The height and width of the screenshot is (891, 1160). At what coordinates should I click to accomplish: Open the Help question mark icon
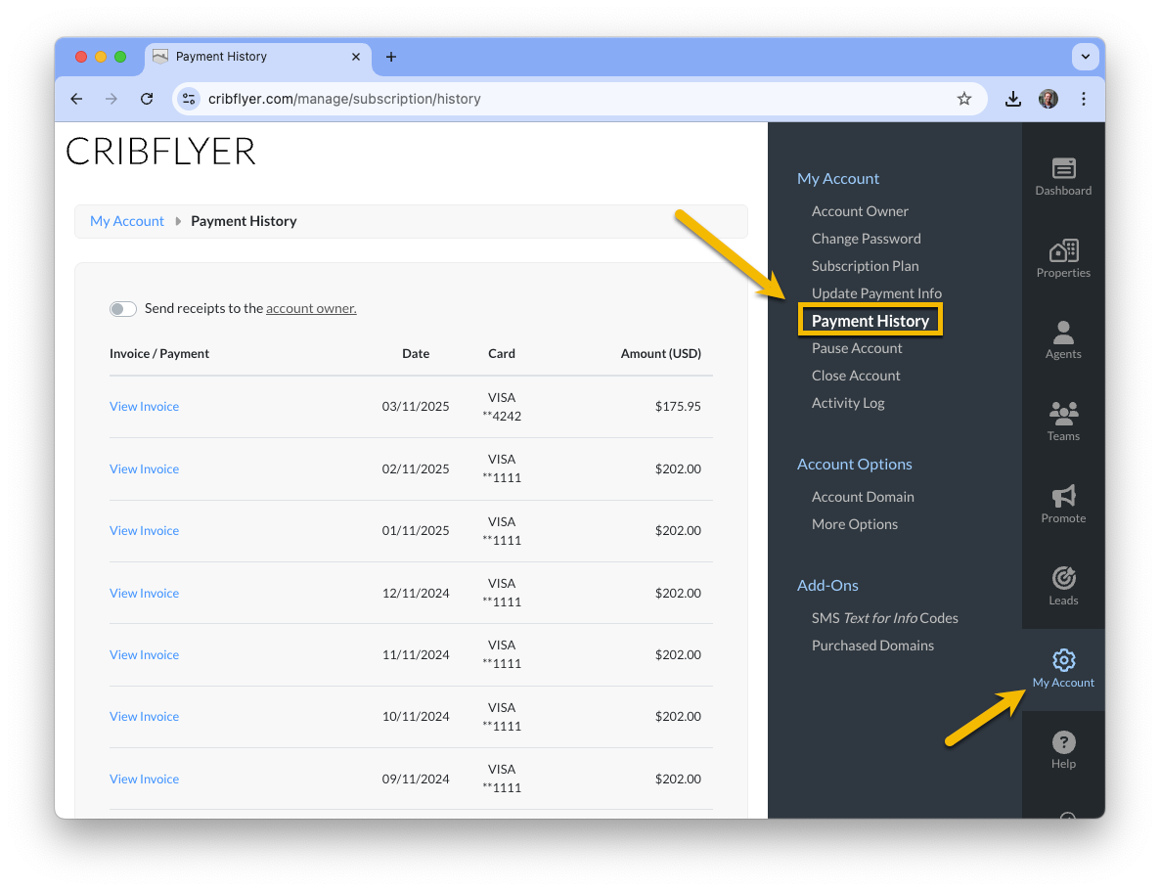click(1063, 741)
